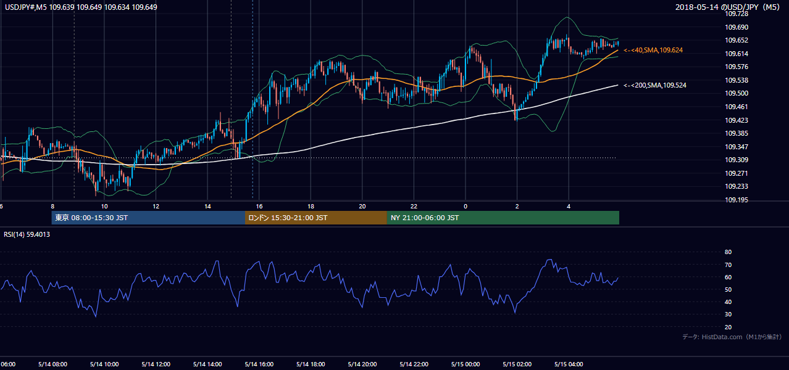Click price axis label 109.423
Screen dimensions: 789x370
coord(735,120)
